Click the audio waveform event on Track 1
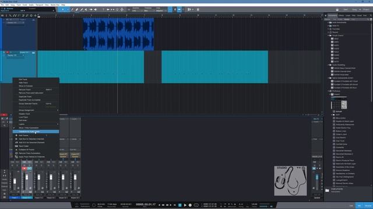 pyautogui.click(x=118, y=34)
